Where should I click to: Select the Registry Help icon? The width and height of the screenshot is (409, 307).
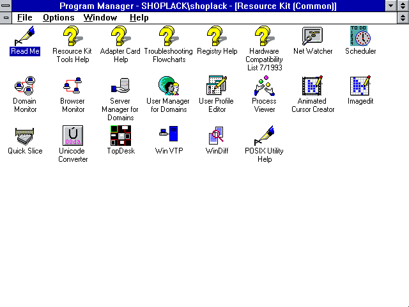pos(217,36)
